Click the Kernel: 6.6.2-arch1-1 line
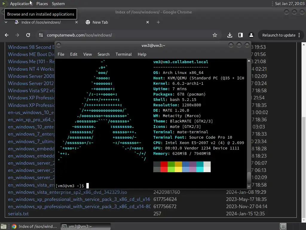The image size is (306, 230). point(178,84)
